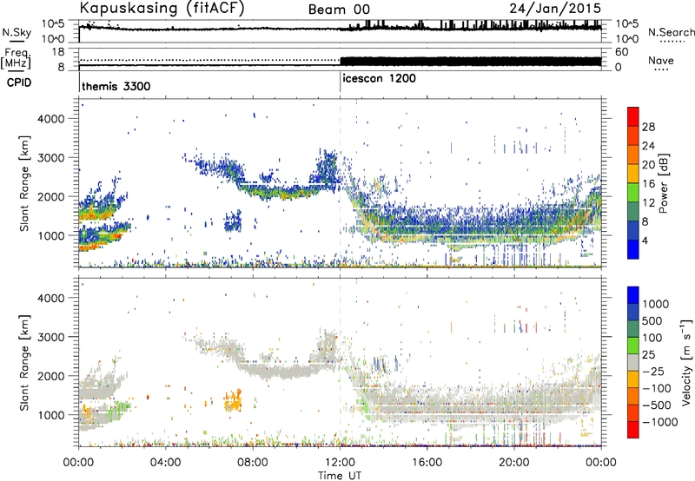This screenshot has width=695, height=481.
Task: Click the '4000' tick on power panel
Action: 50,119
